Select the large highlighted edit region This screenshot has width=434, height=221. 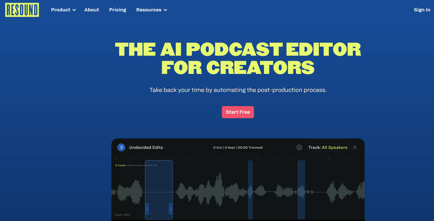(159, 182)
